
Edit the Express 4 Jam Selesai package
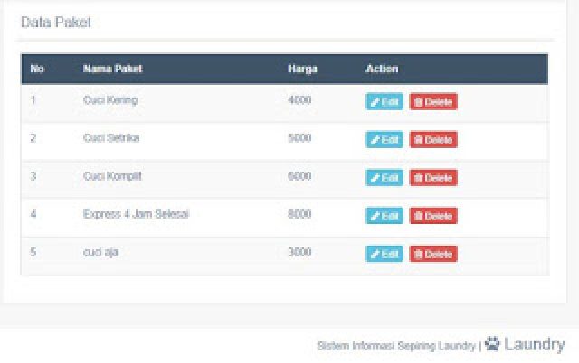click(x=384, y=216)
